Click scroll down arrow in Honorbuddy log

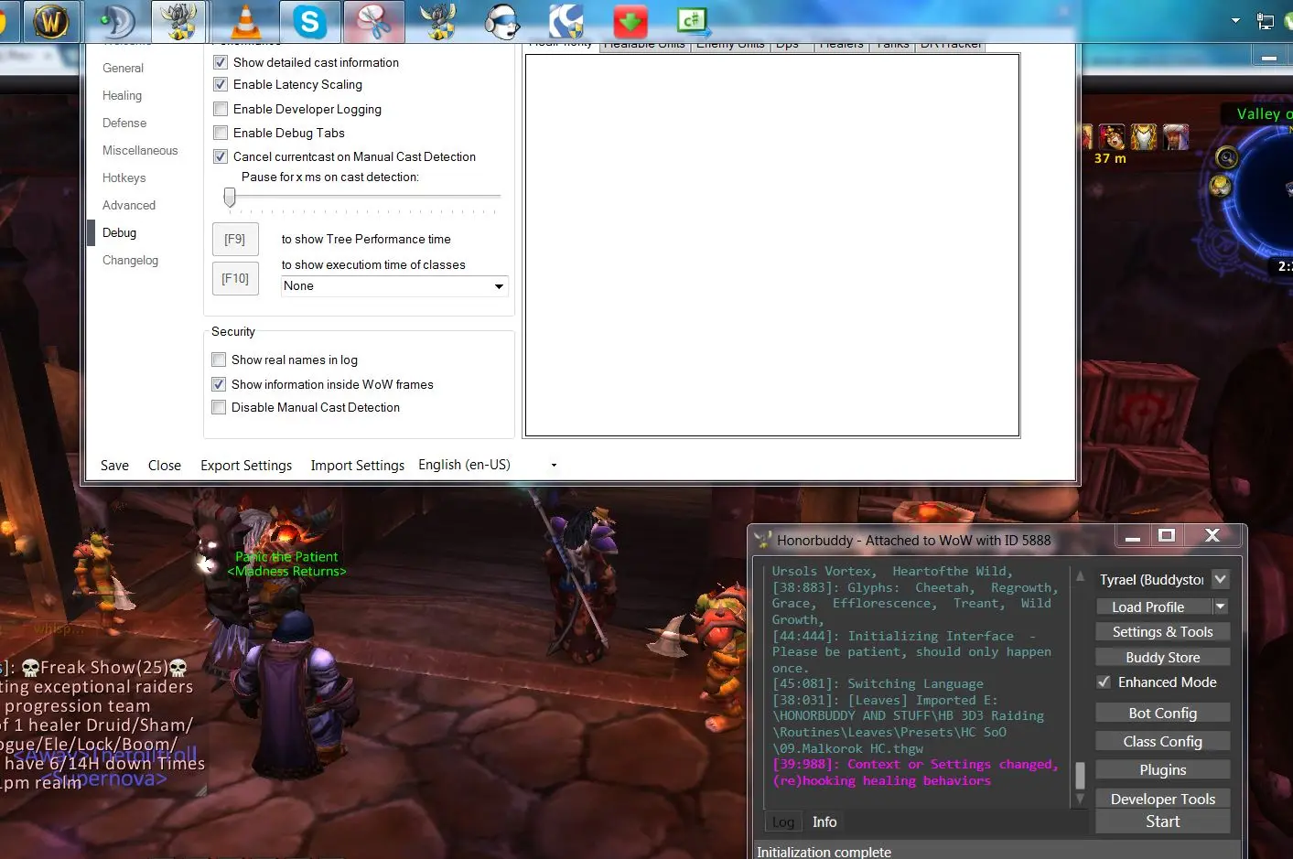tap(1080, 799)
